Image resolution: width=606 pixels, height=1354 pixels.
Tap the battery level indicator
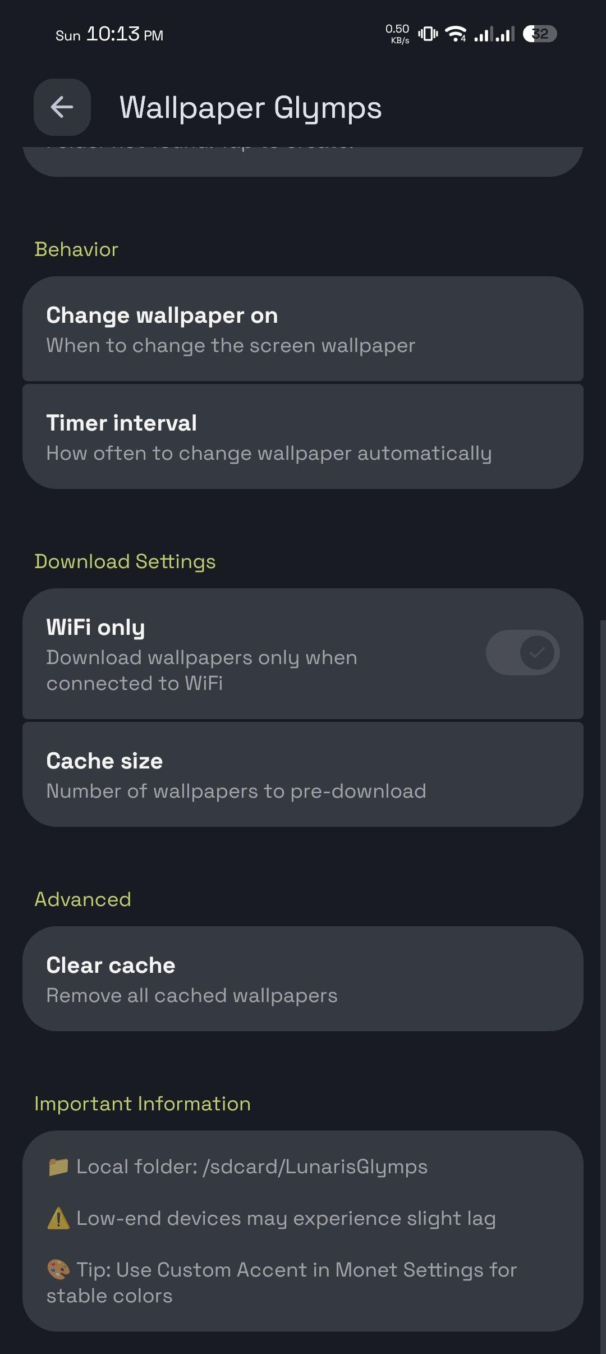(539, 34)
